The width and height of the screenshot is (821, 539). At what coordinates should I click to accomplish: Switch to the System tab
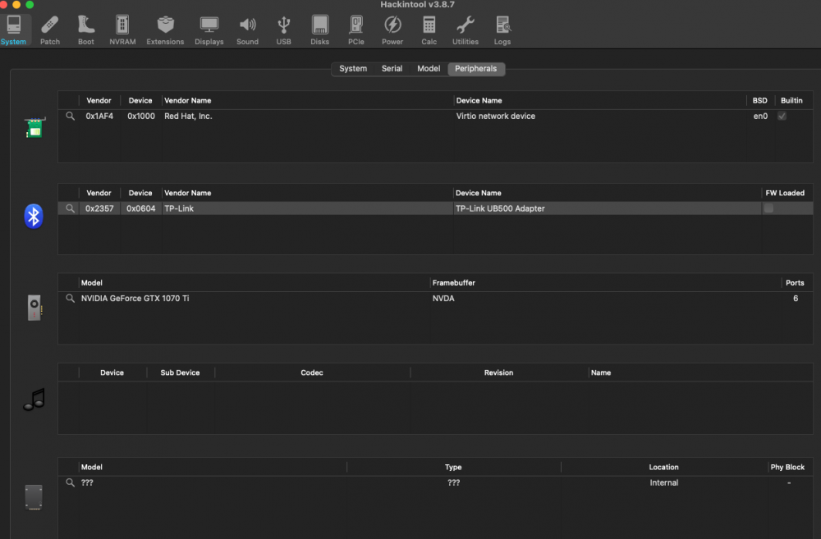coord(353,69)
